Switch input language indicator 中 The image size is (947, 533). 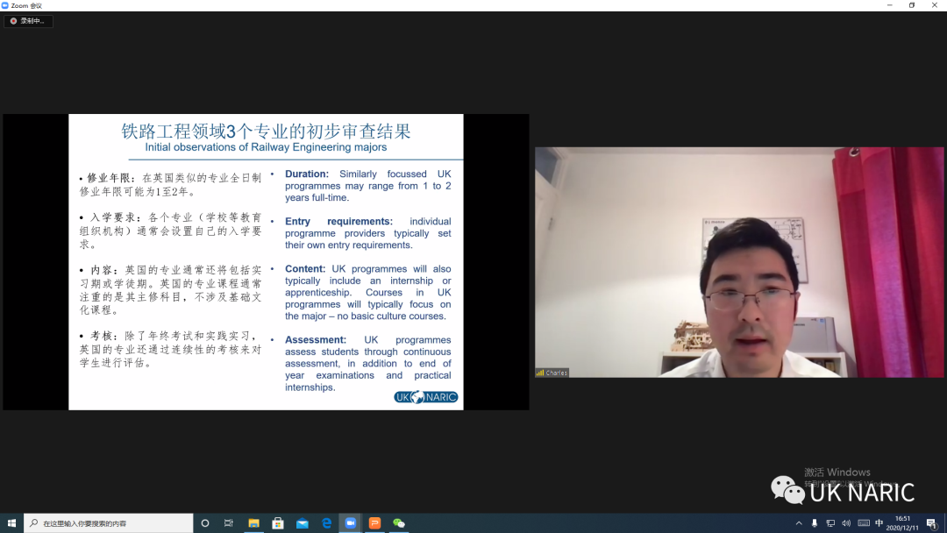(x=879, y=523)
